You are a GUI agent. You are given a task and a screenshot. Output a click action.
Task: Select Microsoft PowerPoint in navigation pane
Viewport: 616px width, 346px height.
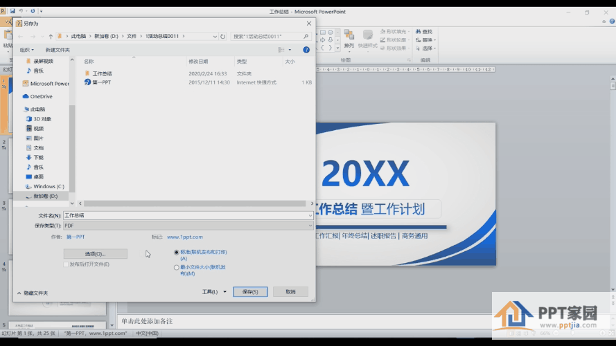pos(46,84)
